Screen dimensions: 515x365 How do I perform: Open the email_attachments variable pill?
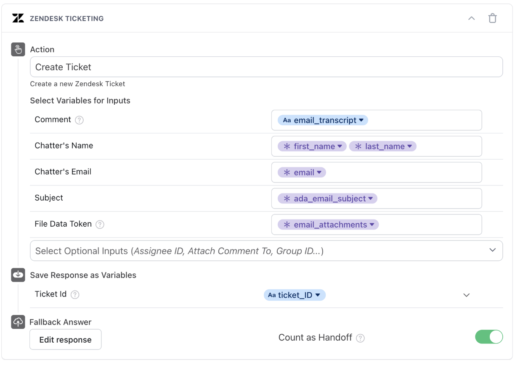[x=329, y=225]
